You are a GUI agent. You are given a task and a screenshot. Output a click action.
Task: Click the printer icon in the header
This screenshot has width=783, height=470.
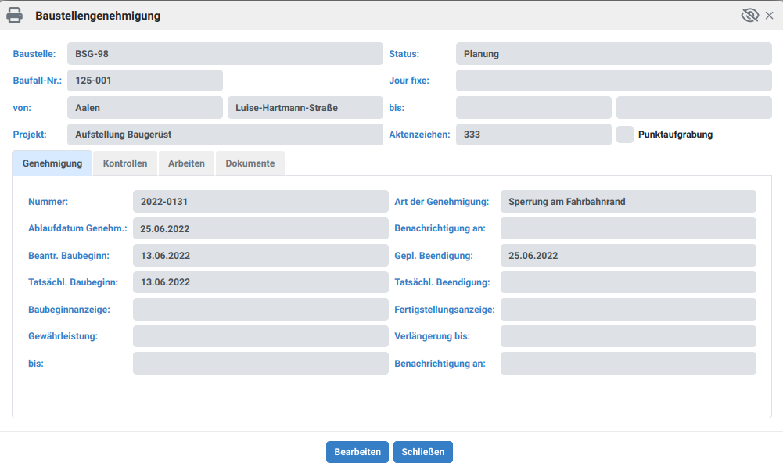pyautogui.click(x=14, y=14)
